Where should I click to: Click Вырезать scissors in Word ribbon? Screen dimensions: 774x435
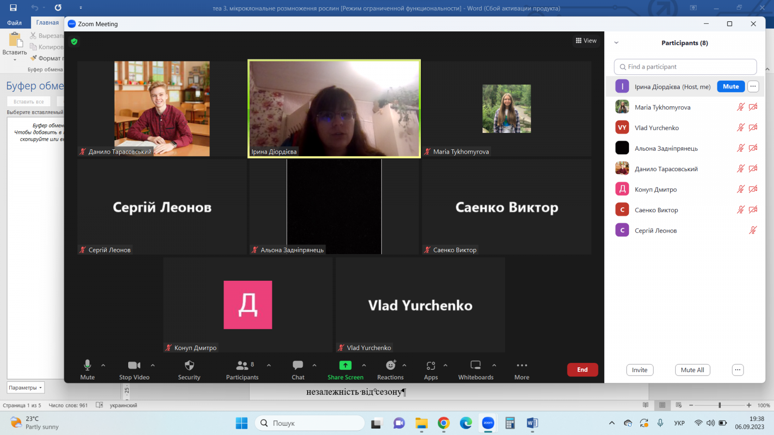click(x=46, y=36)
